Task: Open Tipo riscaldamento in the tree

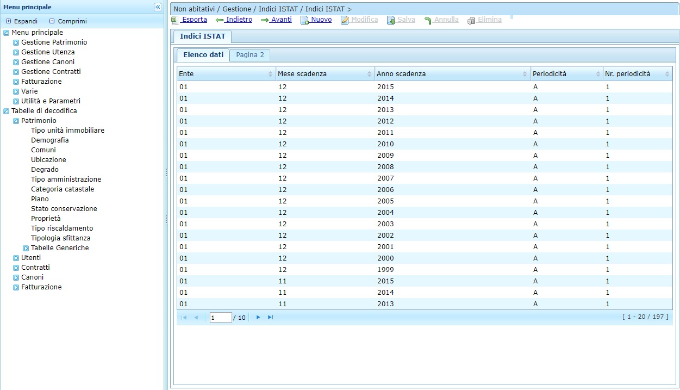Action: [x=62, y=228]
